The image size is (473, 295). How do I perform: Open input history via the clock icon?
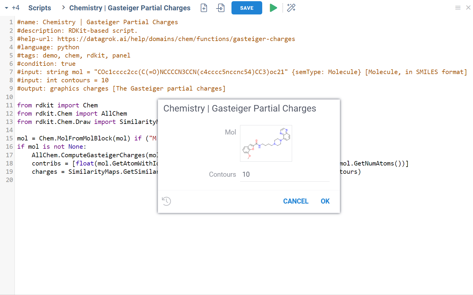click(166, 201)
